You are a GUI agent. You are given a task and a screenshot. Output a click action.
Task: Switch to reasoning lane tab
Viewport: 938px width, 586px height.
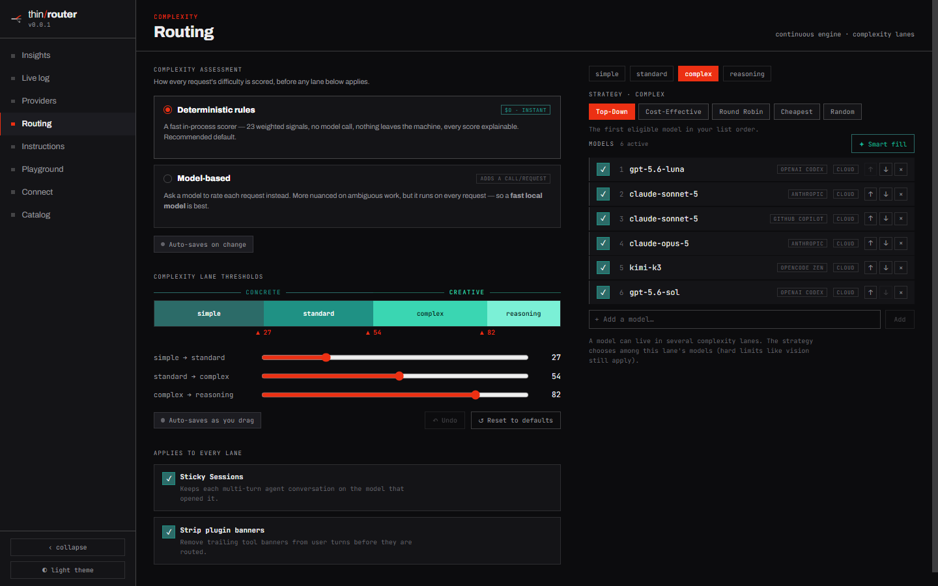point(747,74)
